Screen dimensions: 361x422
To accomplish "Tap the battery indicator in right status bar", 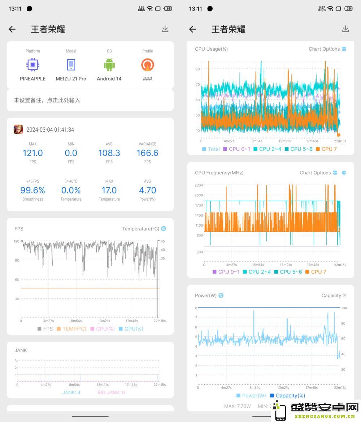I will pyautogui.click(x=348, y=9).
